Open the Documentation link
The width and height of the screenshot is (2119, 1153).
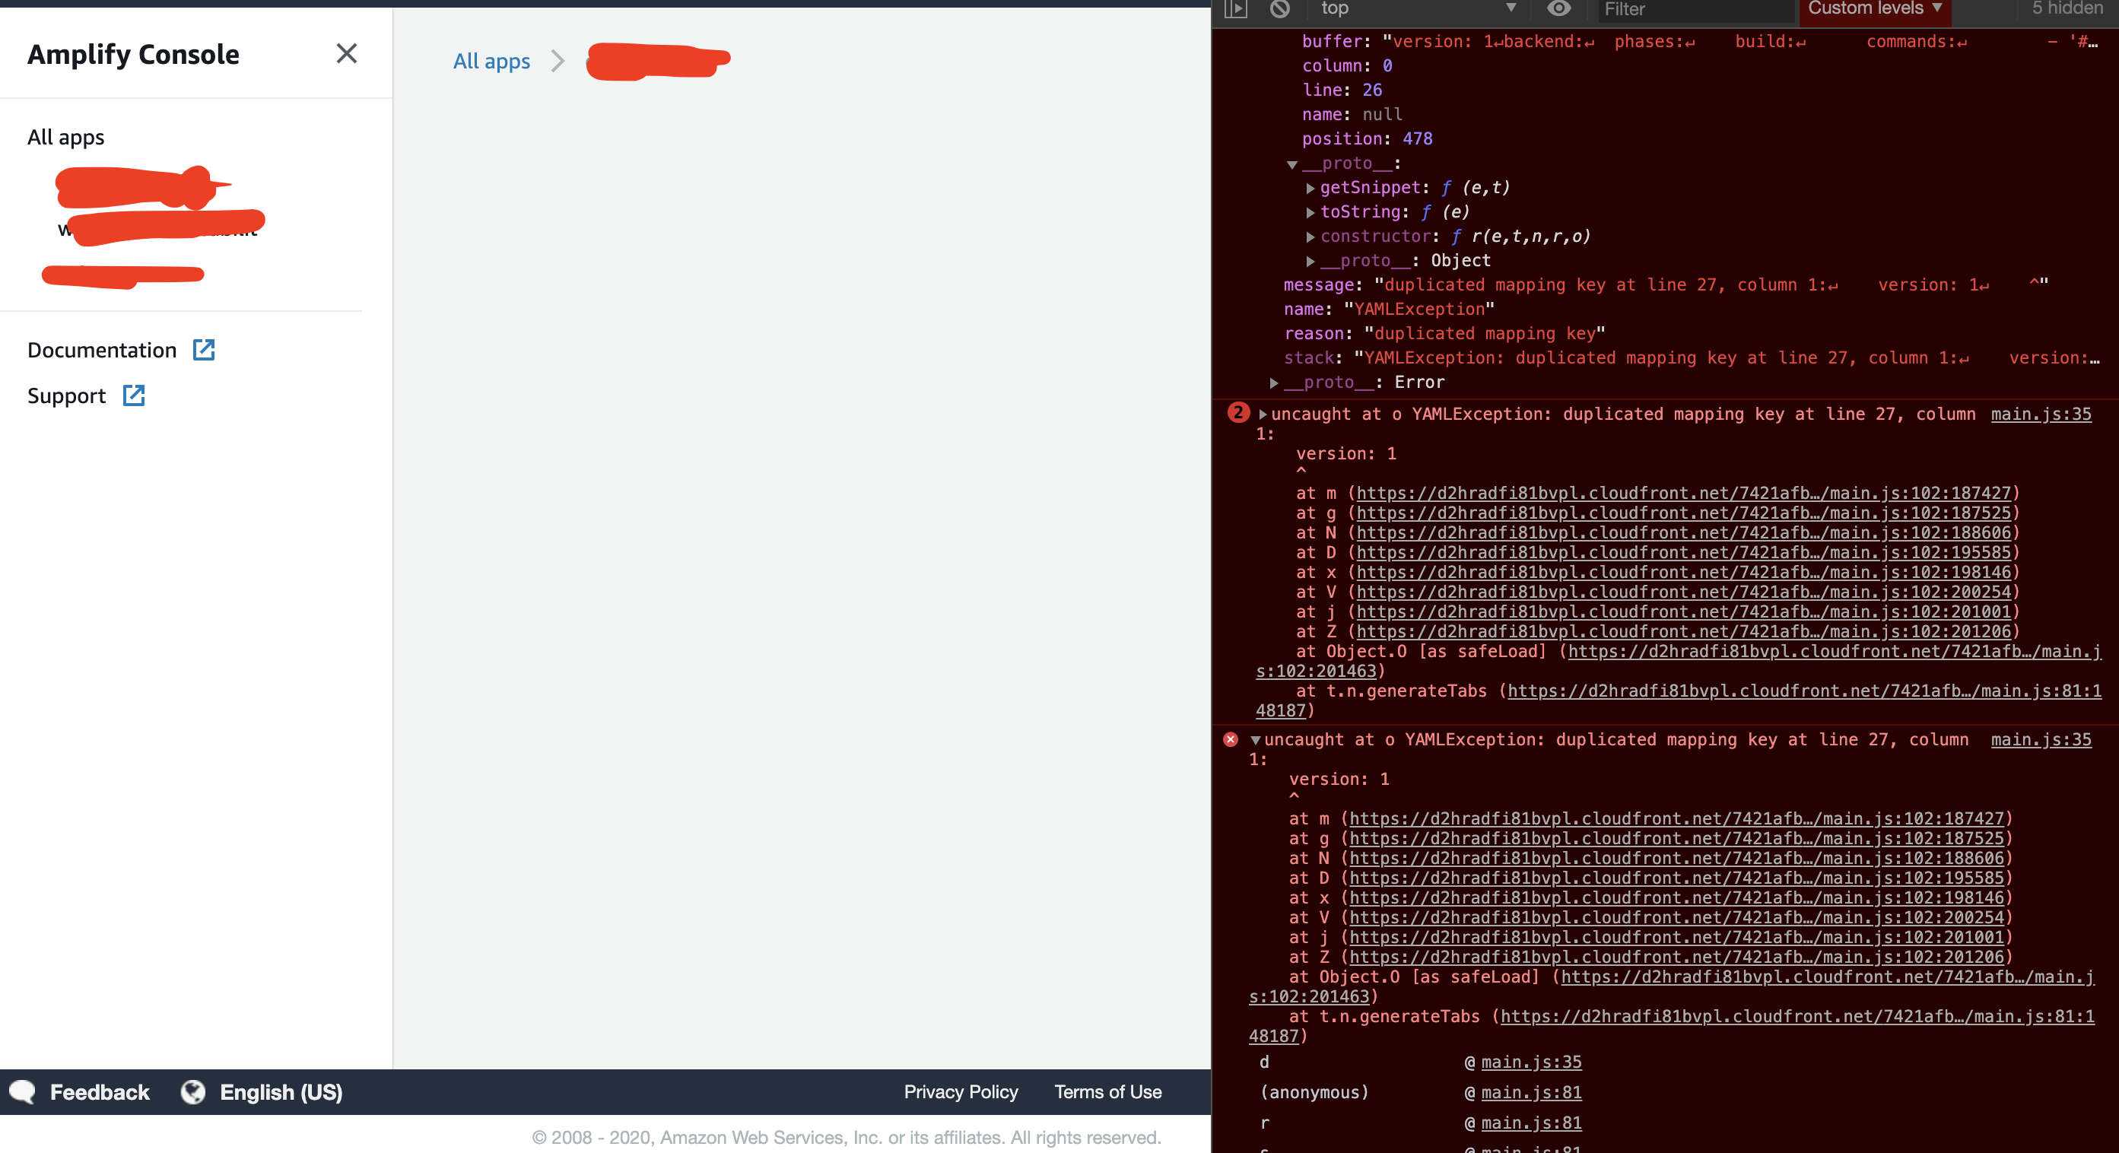tap(102, 351)
